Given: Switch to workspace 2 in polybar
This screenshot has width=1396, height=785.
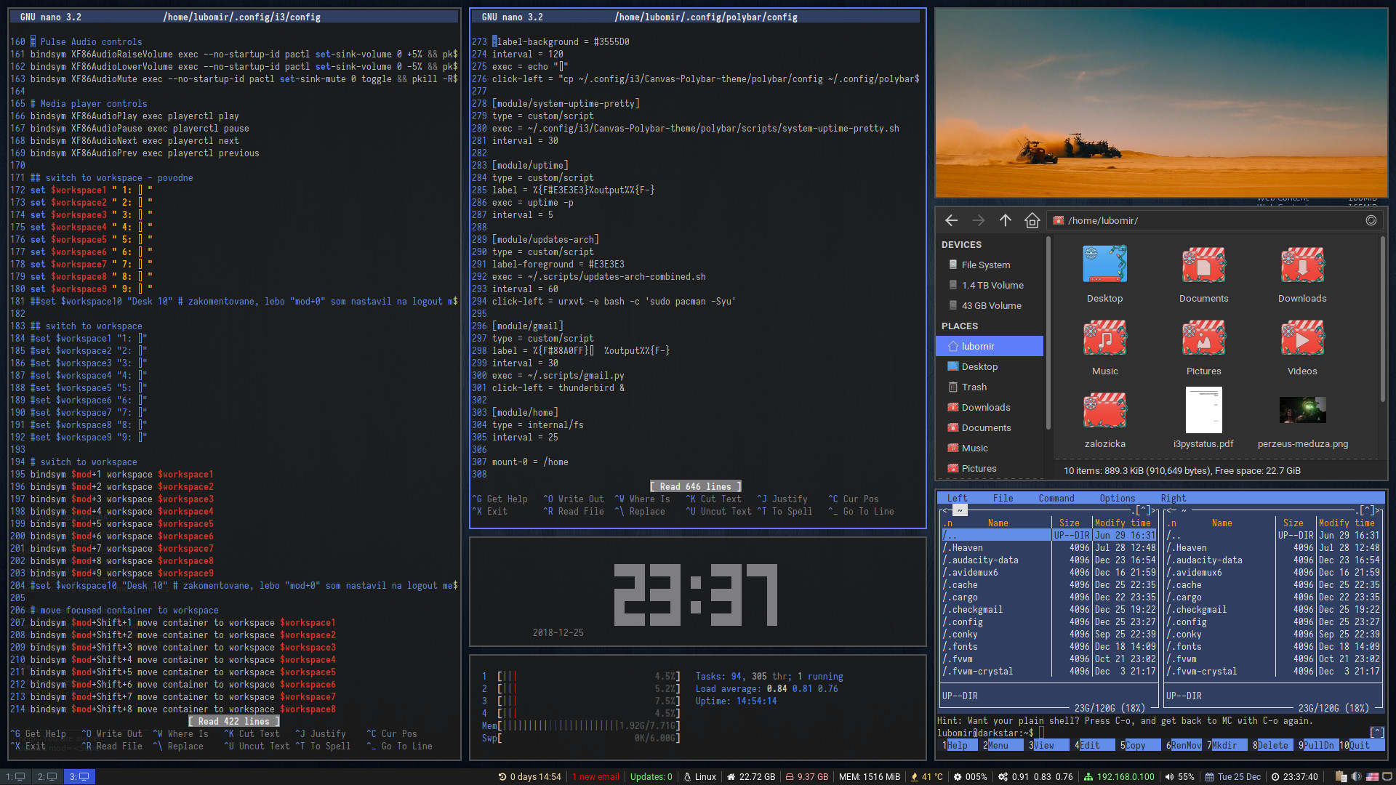Looking at the screenshot, I should pos(47,776).
